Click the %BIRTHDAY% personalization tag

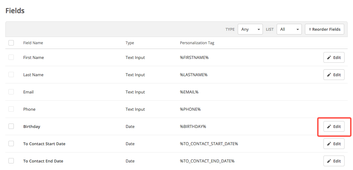click(193, 127)
